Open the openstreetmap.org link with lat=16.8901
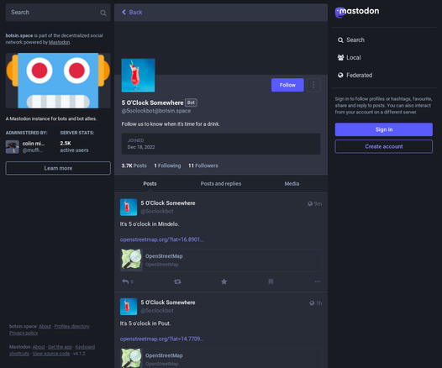The width and height of the screenshot is (442, 368). [161, 239]
